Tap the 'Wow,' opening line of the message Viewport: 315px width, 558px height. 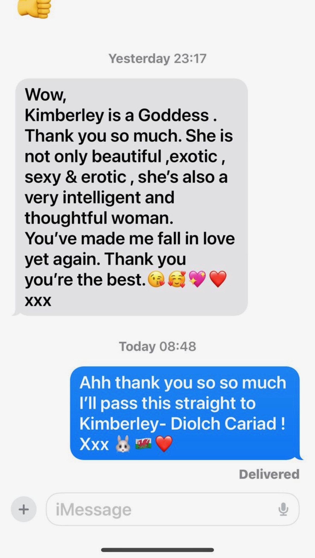(46, 95)
